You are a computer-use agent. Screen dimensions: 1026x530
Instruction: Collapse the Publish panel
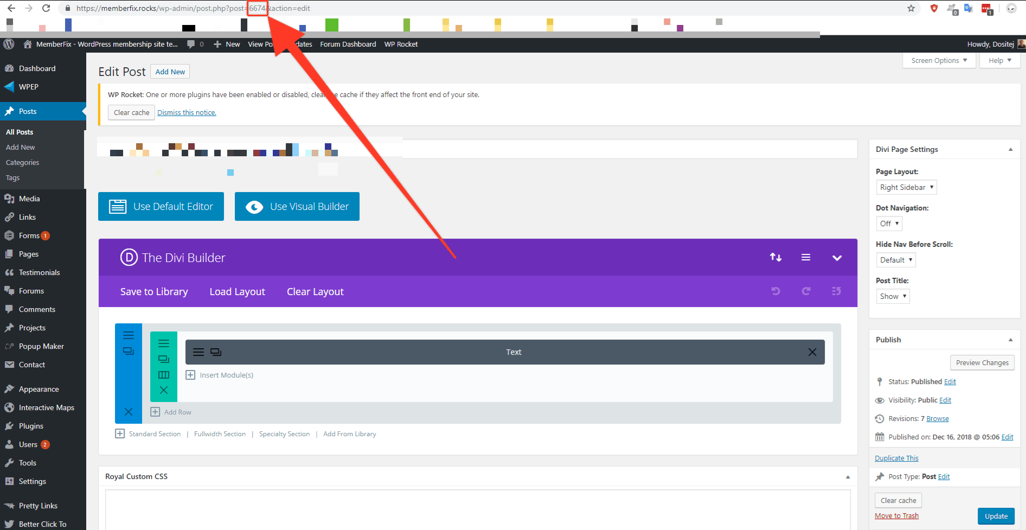[1010, 340]
